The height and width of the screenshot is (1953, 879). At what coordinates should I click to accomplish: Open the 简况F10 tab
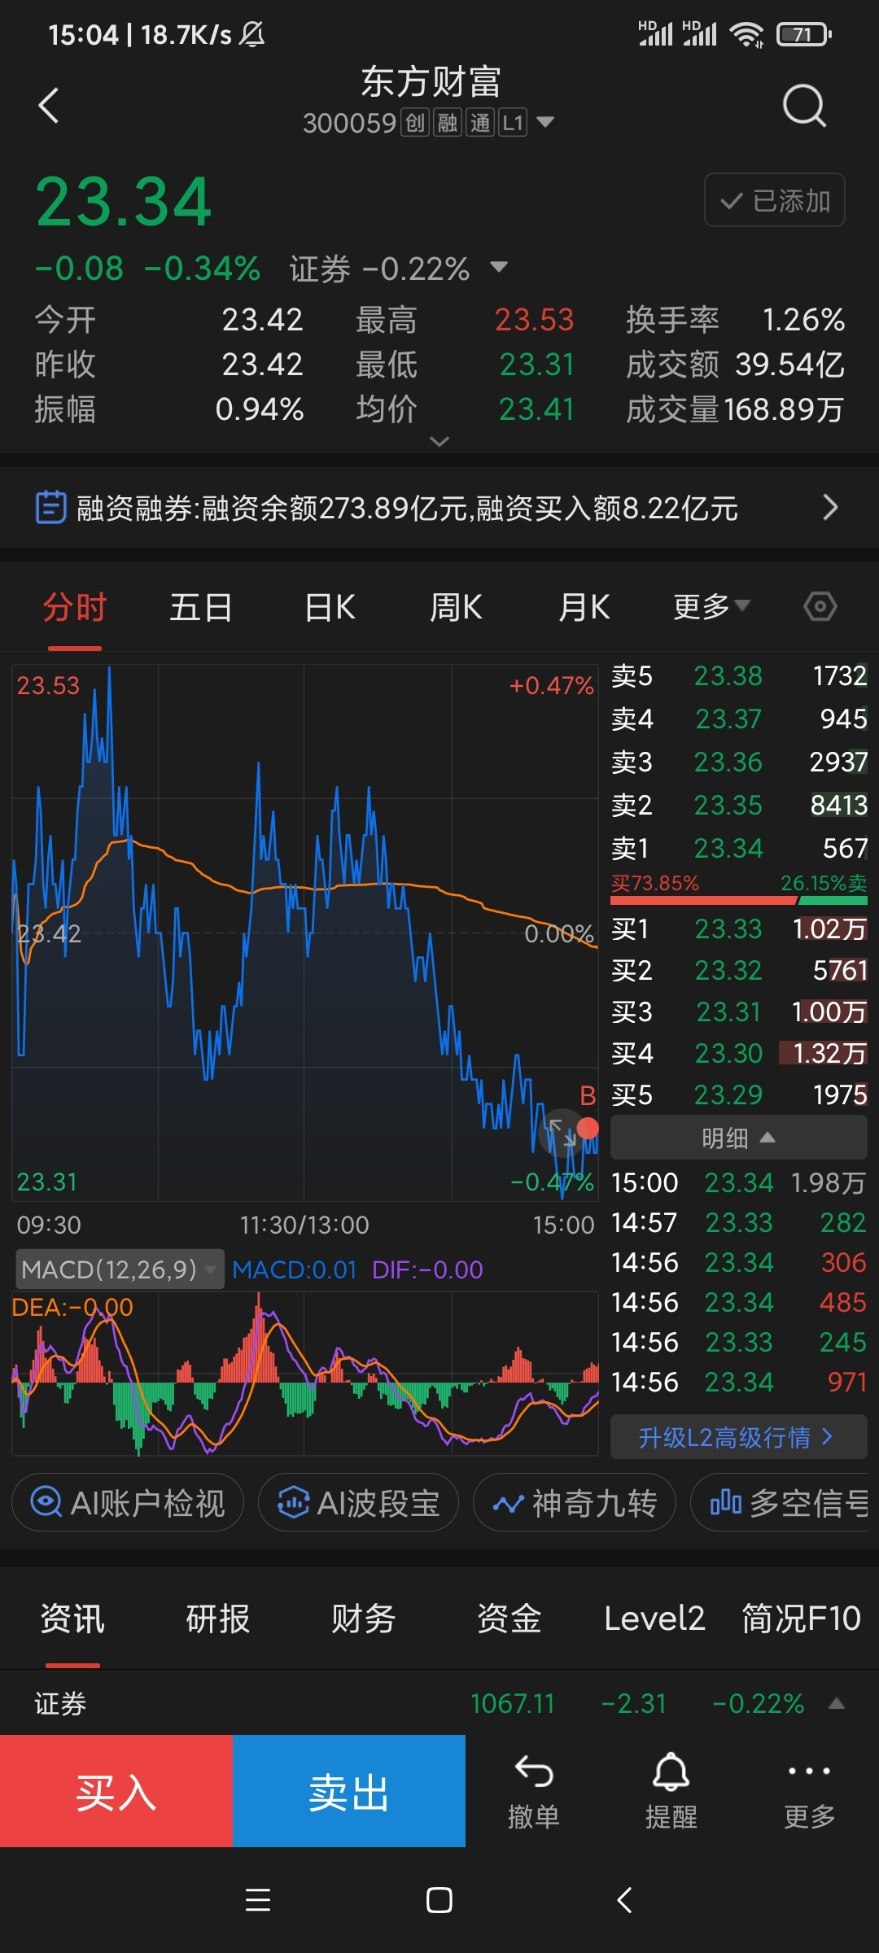coord(801,1619)
